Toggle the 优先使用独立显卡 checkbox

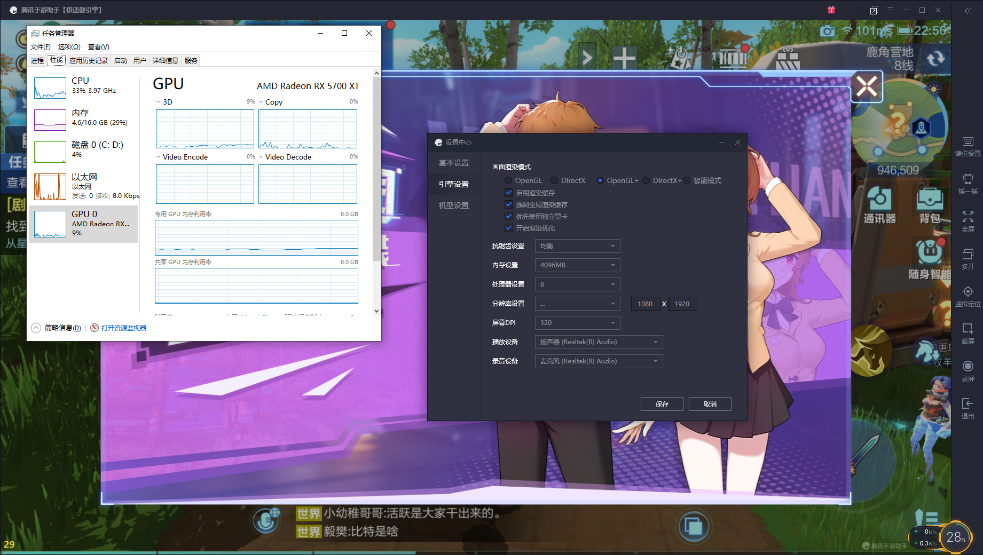(509, 216)
